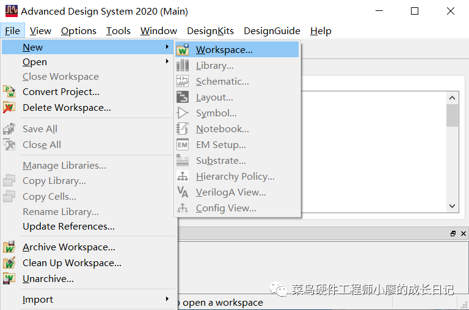Select Schematic... in New submenu
Image resolution: width=469 pixels, height=310 pixels.
coord(237,81)
